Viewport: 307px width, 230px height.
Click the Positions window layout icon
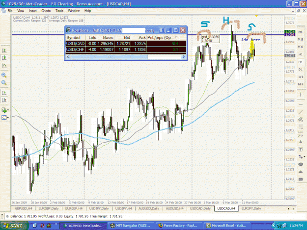(162, 30)
